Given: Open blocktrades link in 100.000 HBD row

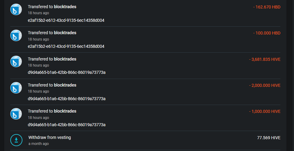Looking at the screenshot, I should (x=65, y=33).
